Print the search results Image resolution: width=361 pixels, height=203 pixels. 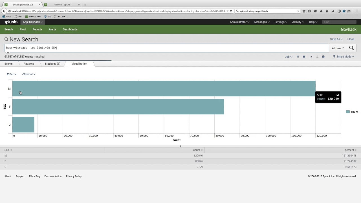point(323,57)
